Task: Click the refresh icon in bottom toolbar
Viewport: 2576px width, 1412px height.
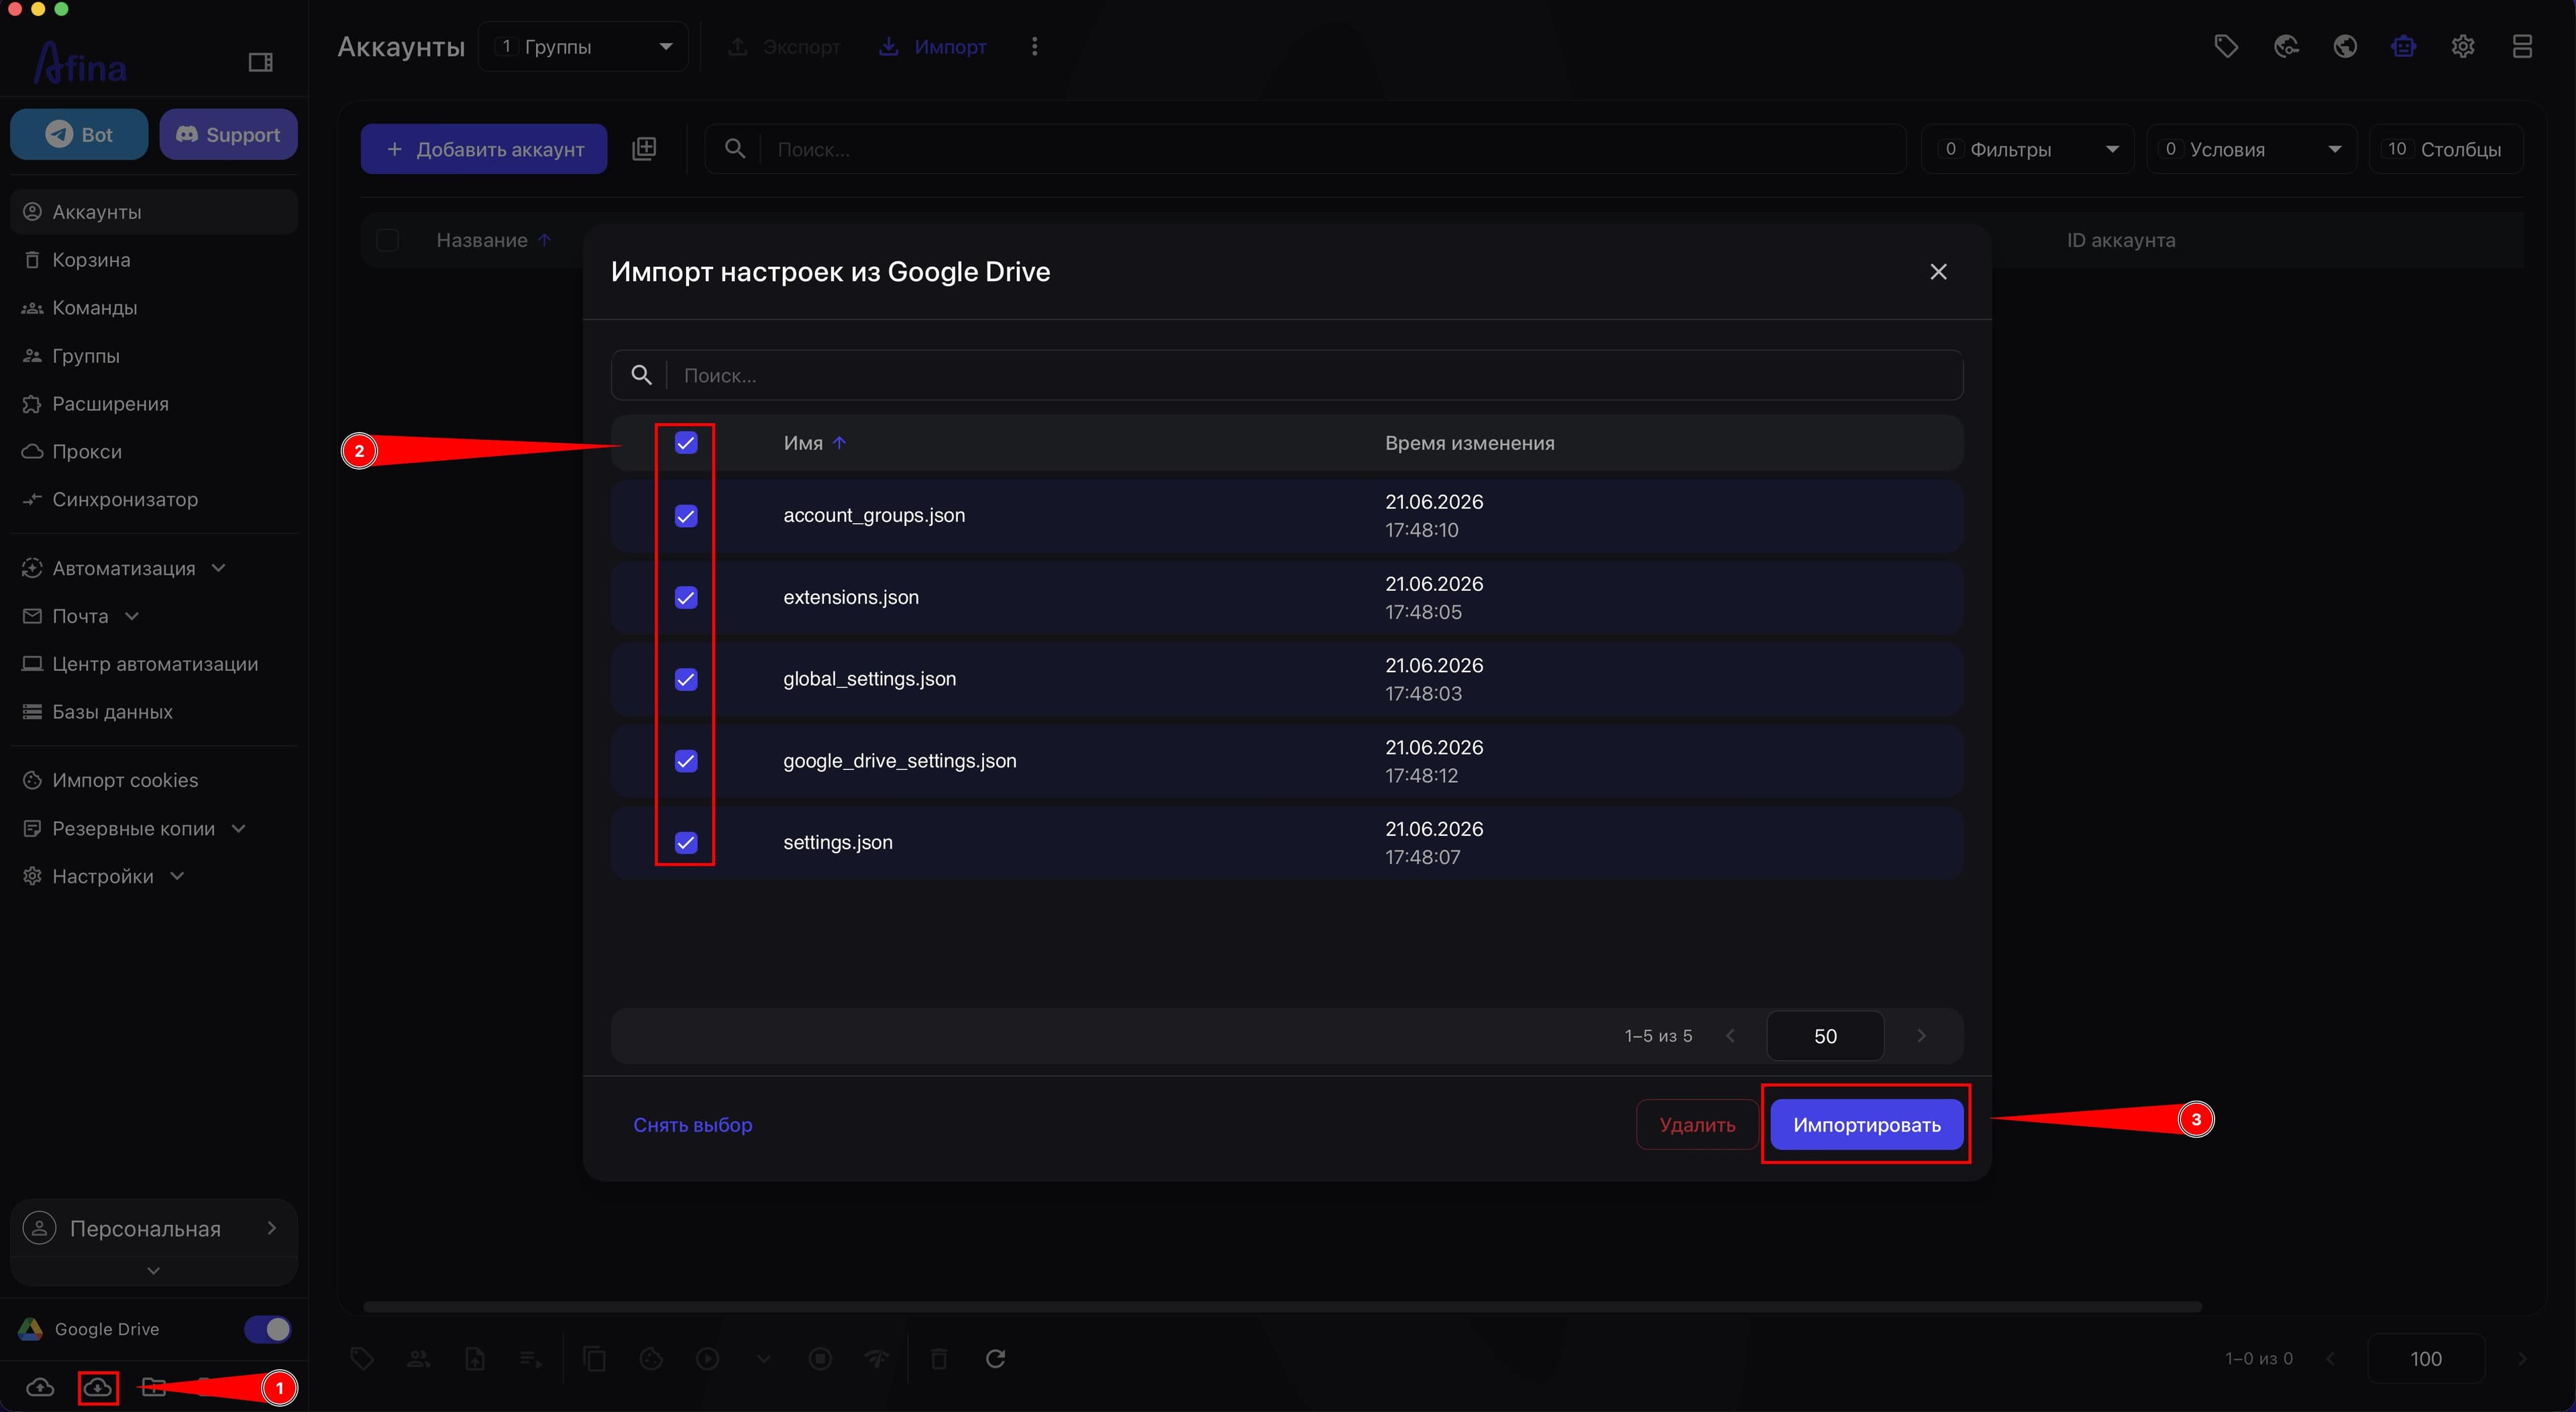Action: (996, 1358)
